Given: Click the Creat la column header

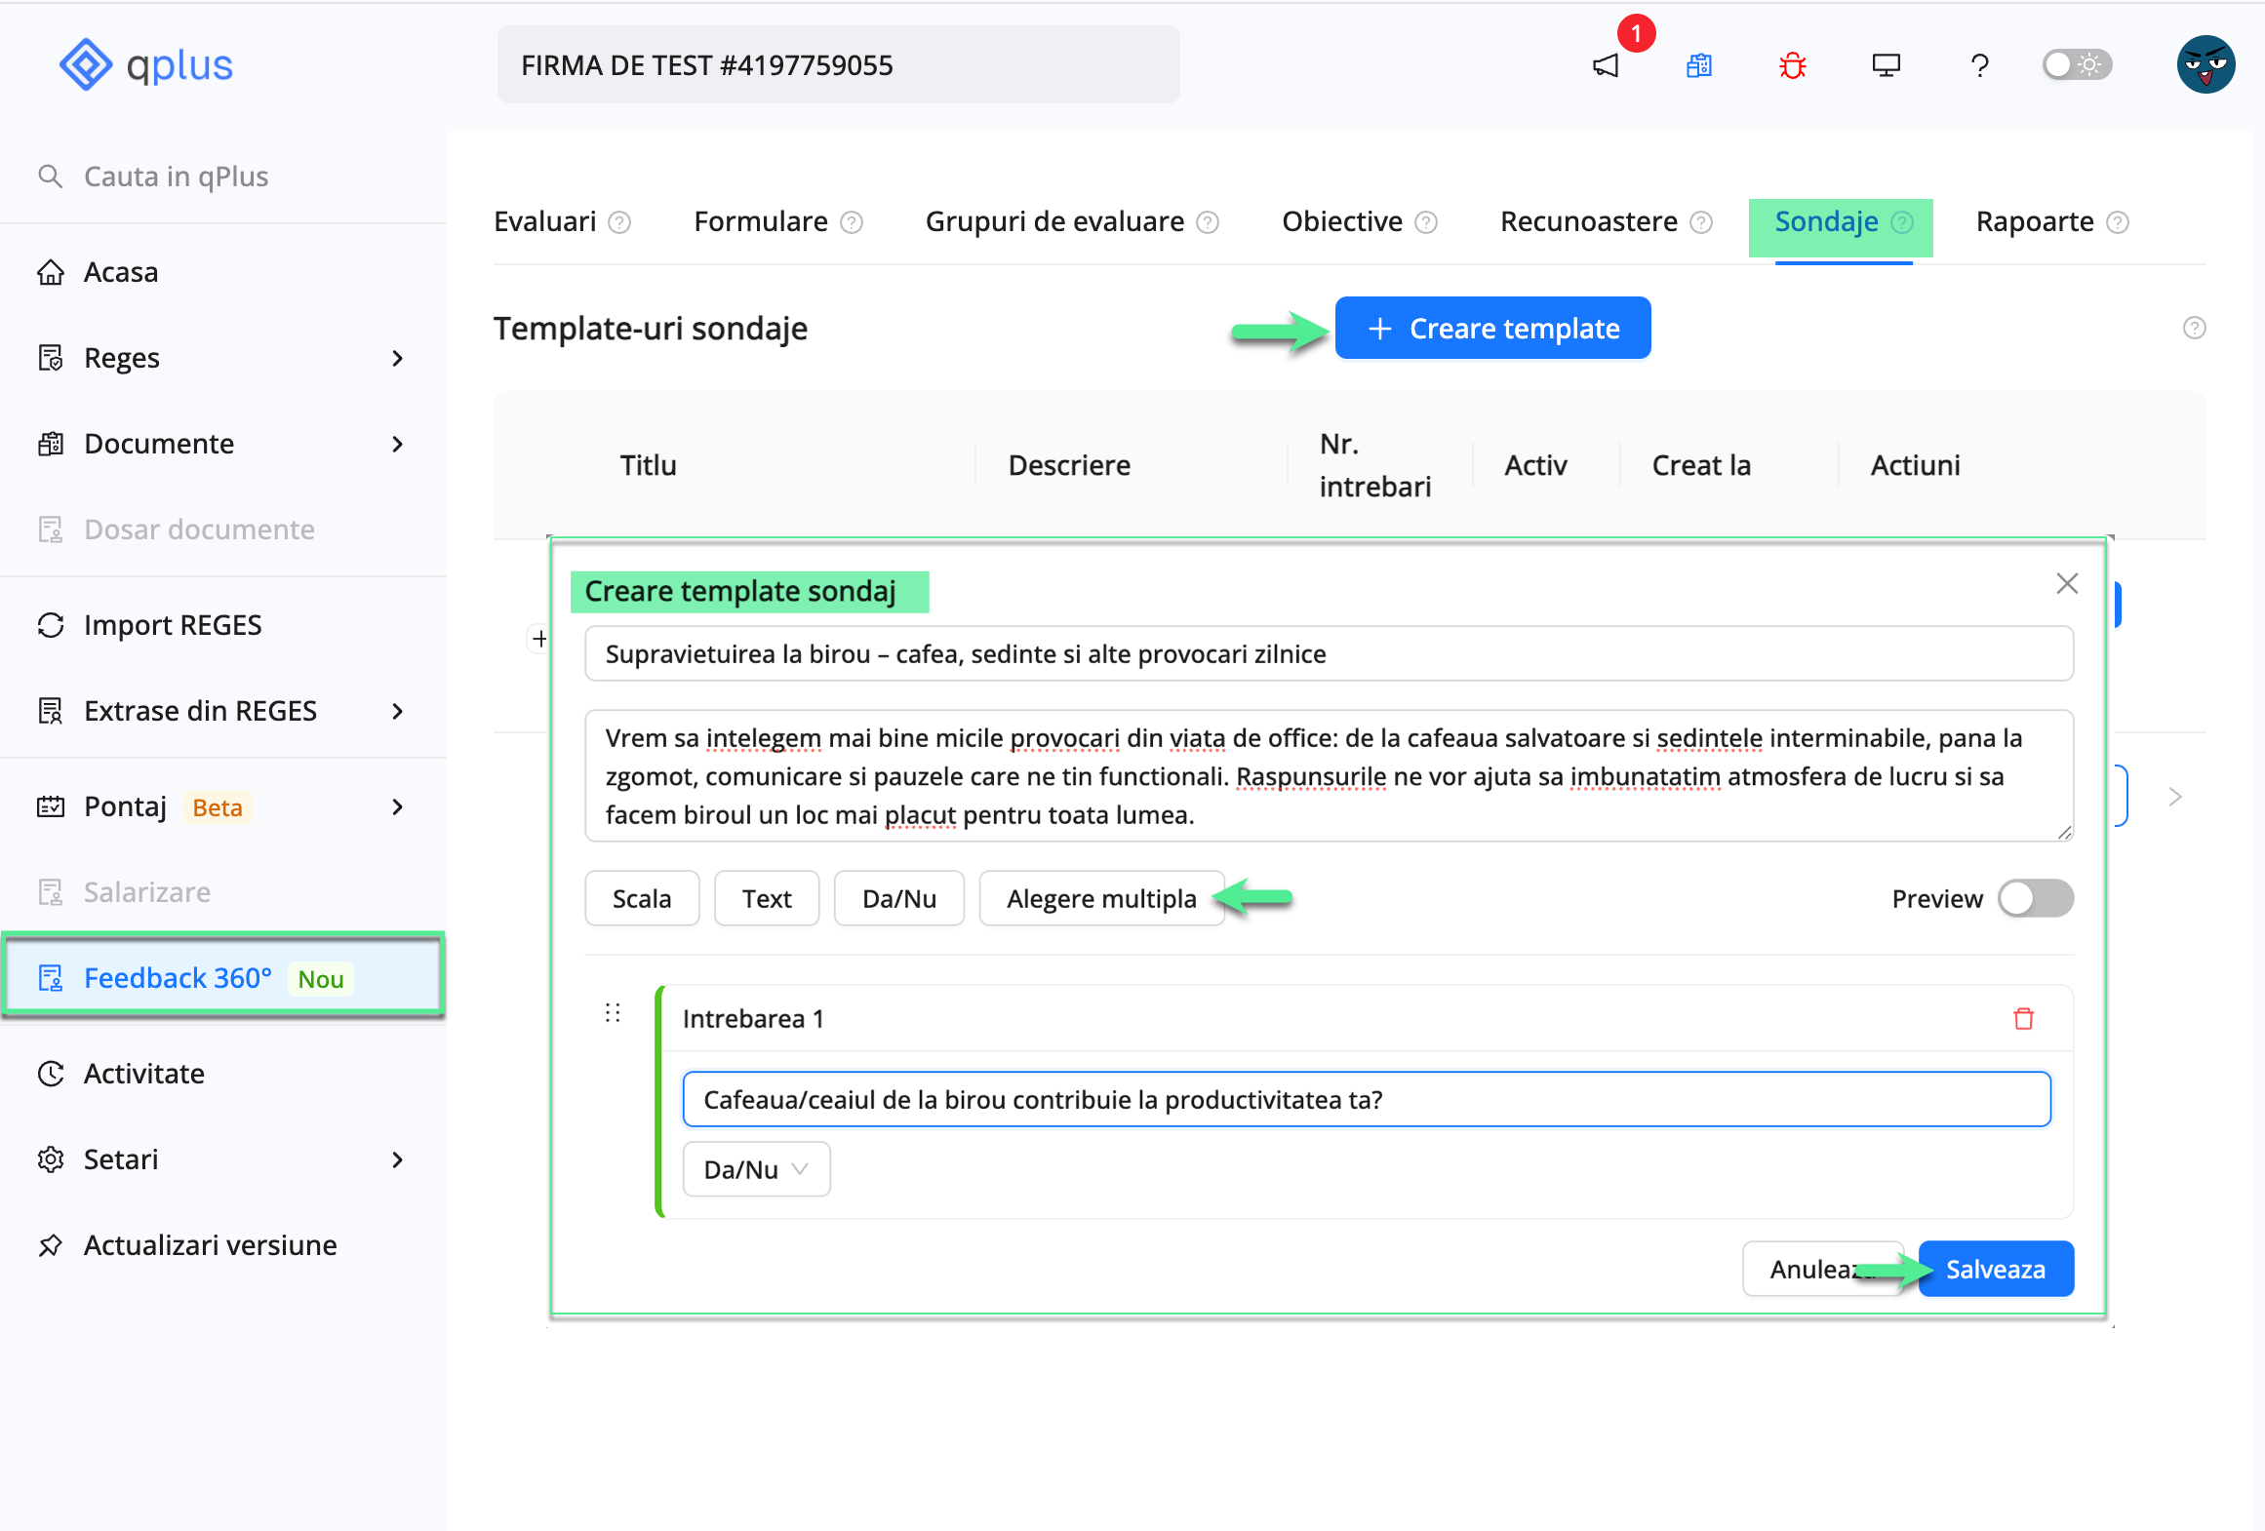Looking at the screenshot, I should click(x=1701, y=465).
